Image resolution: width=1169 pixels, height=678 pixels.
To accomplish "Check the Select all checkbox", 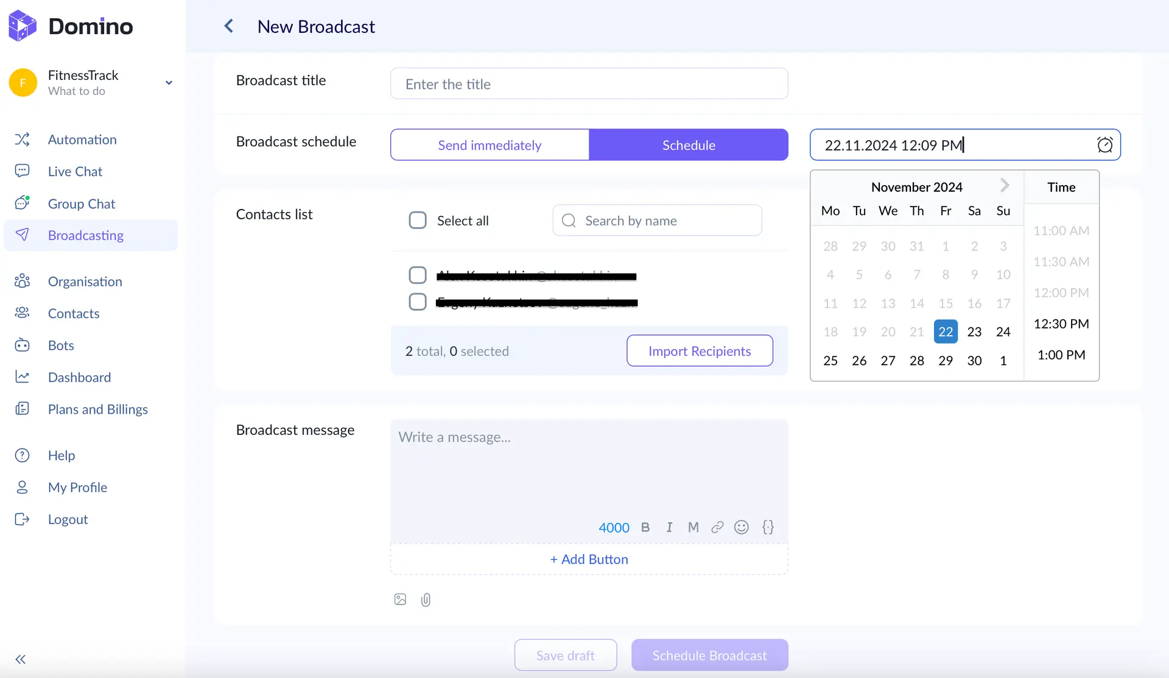I will point(418,221).
